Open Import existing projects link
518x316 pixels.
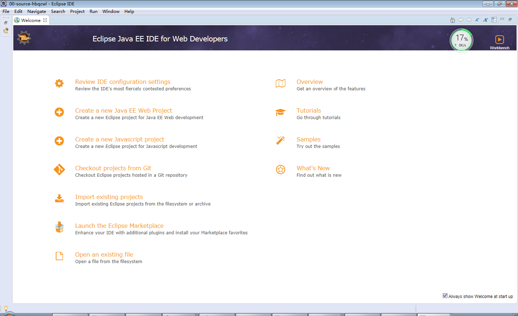[109, 197]
